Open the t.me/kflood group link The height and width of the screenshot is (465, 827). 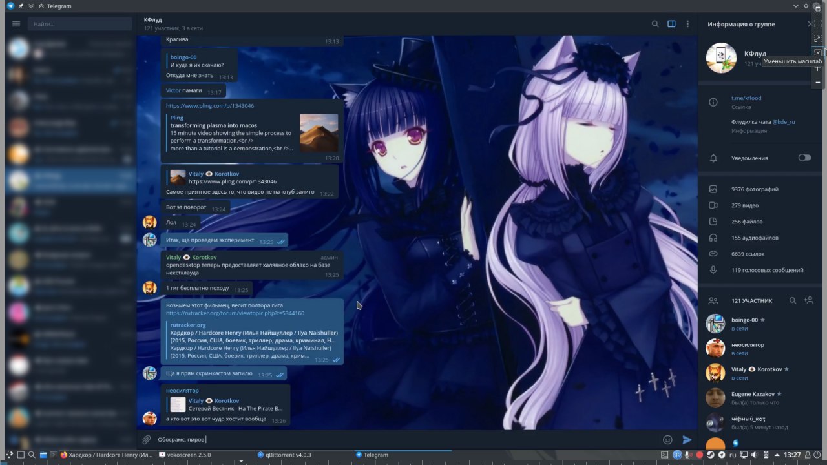coord(746,98)
